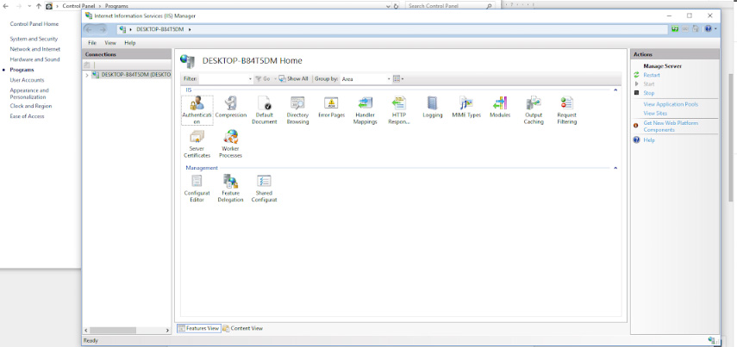The height and width of the screenshot is (347, 737).
Task: Click Show All button
Action: (293, 79)
